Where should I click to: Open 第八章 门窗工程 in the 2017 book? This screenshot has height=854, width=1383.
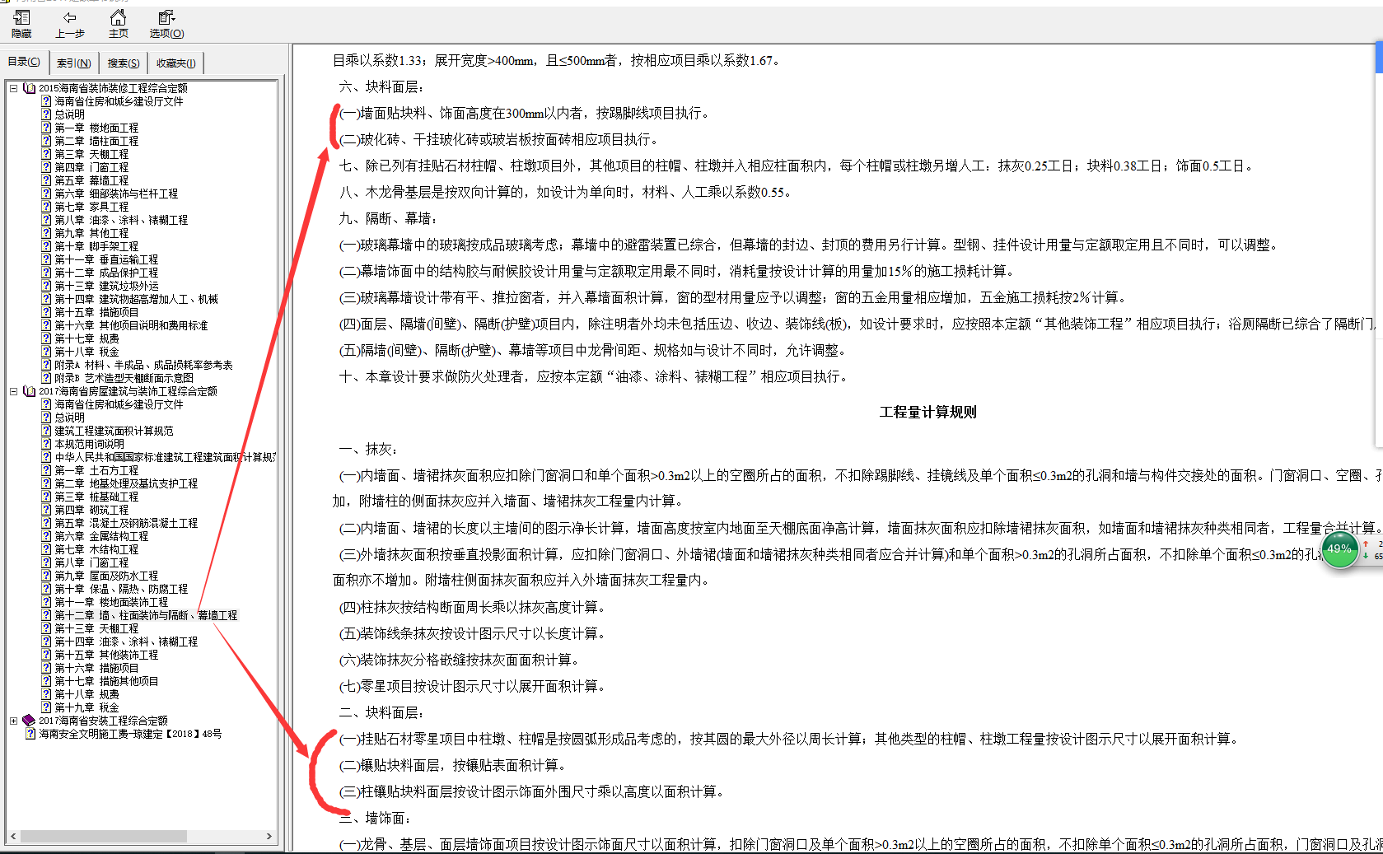point(91,562)
